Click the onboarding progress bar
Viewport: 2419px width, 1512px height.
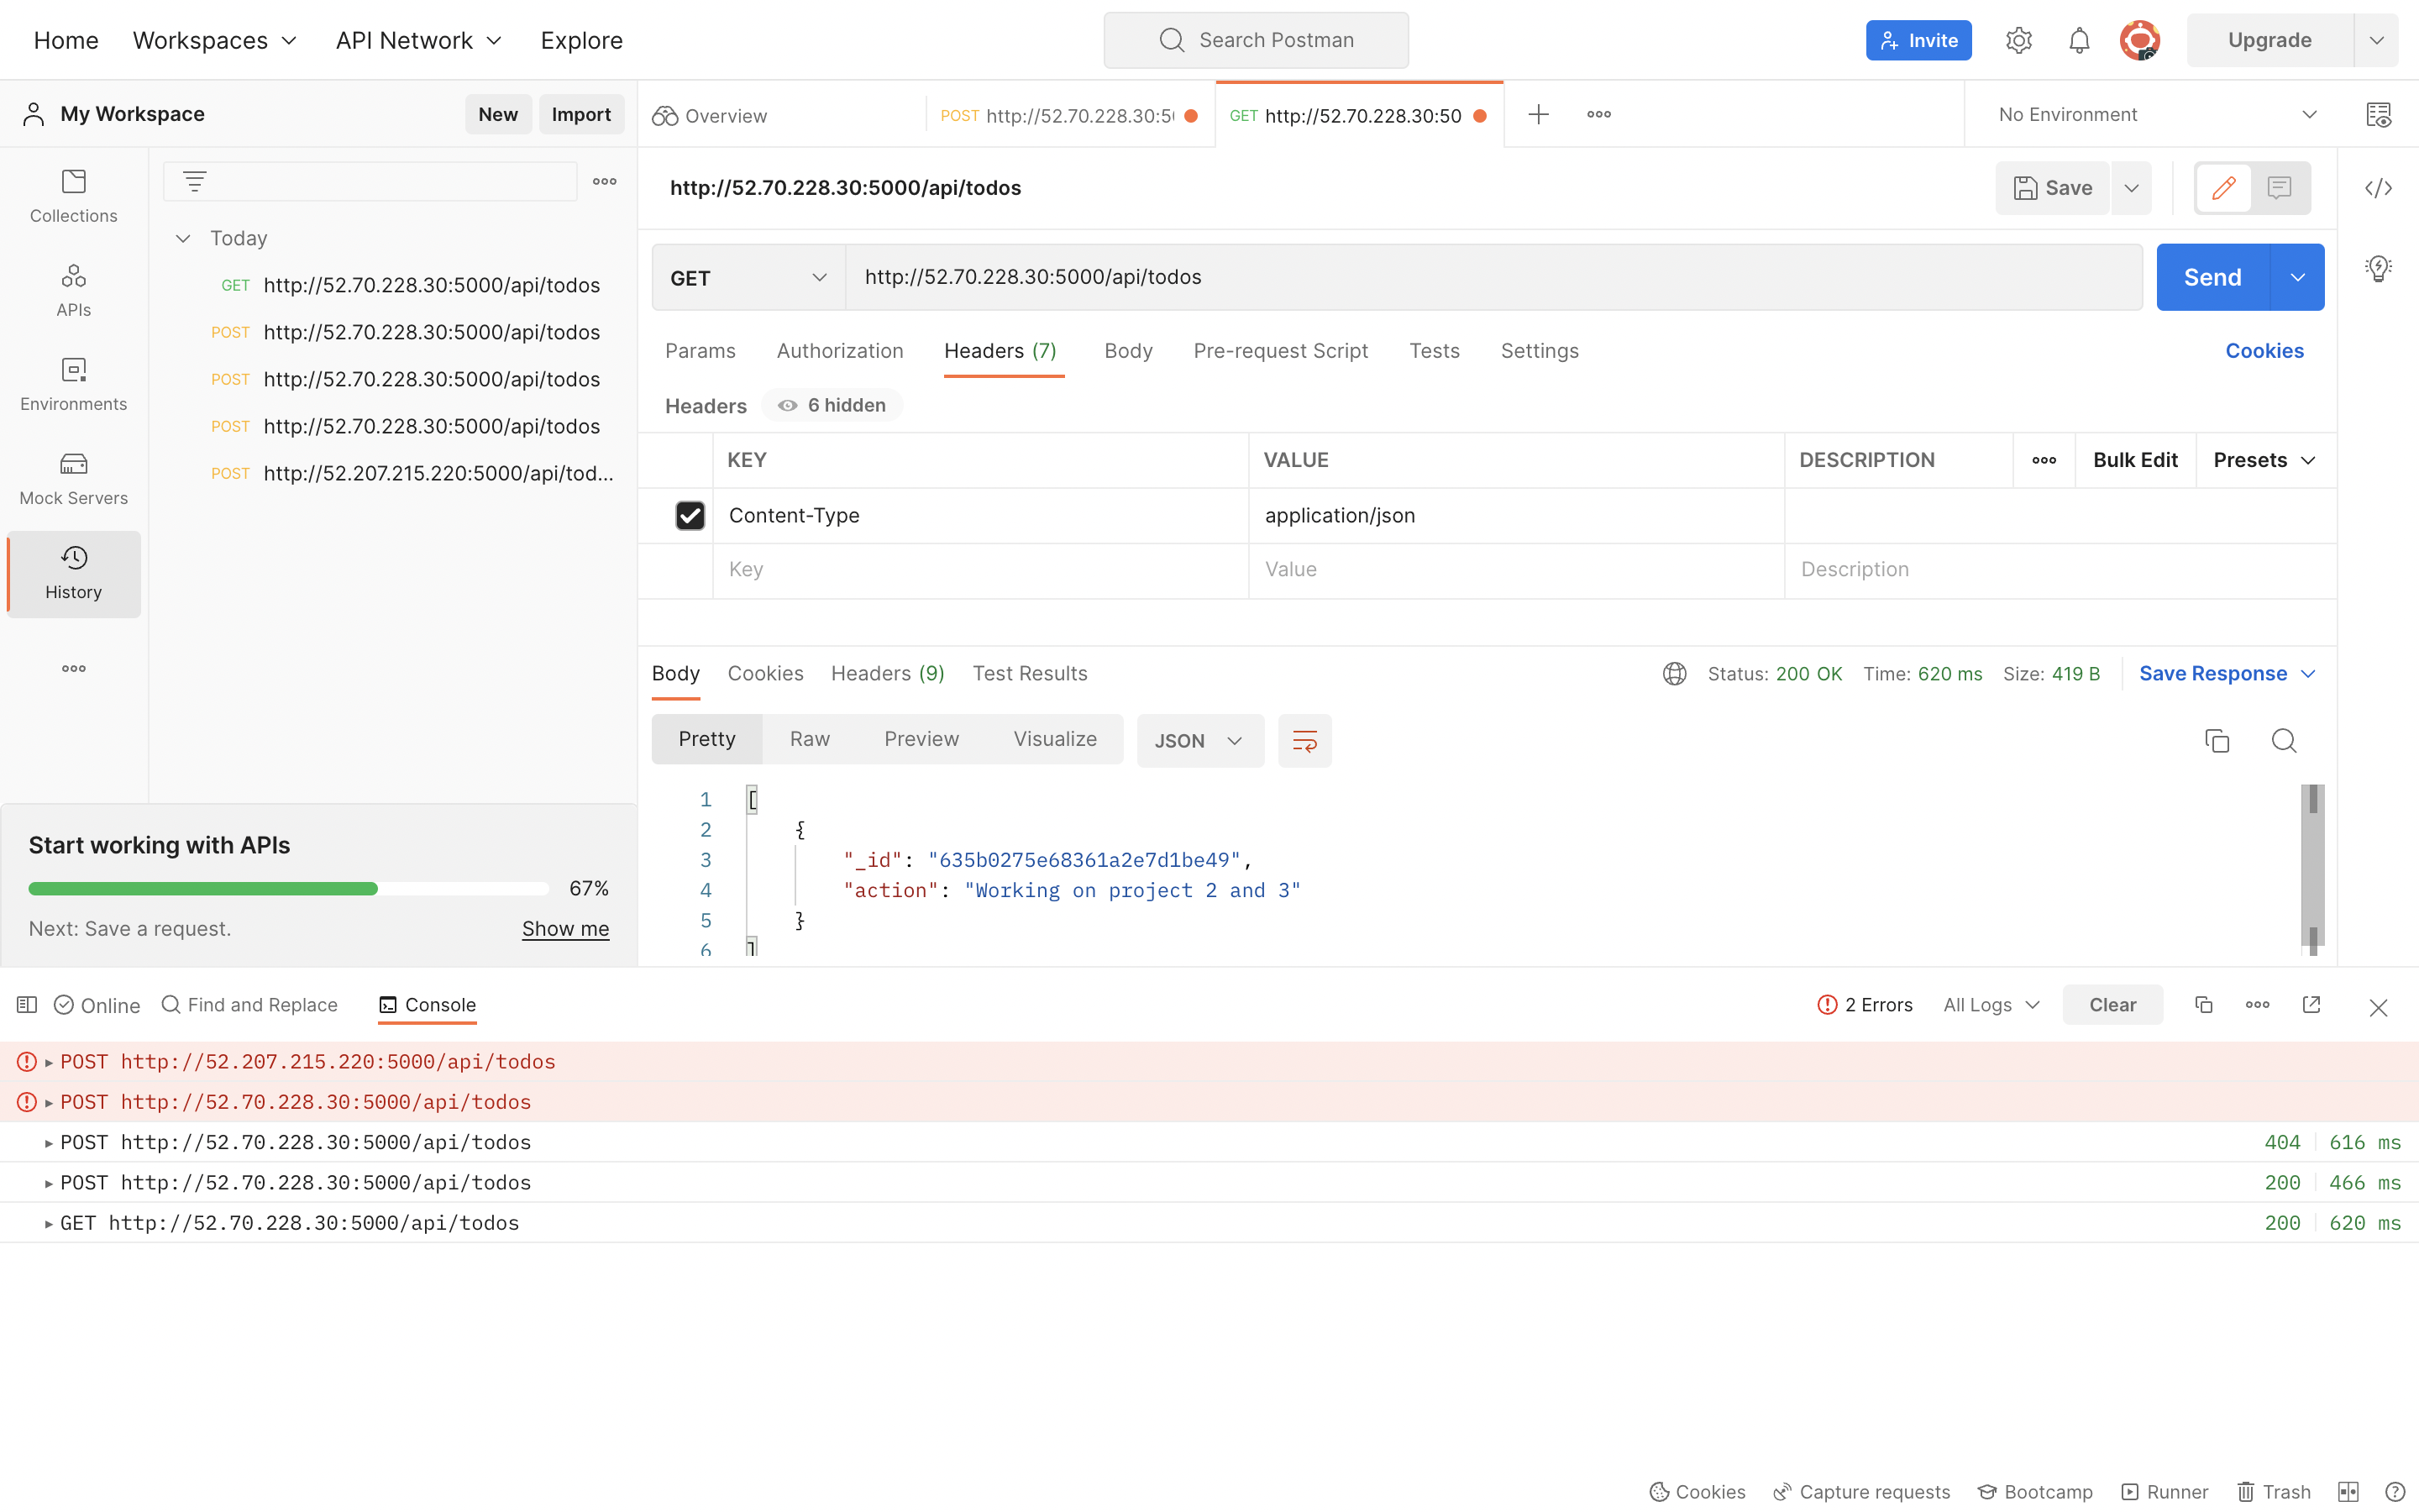coord(288,888)
